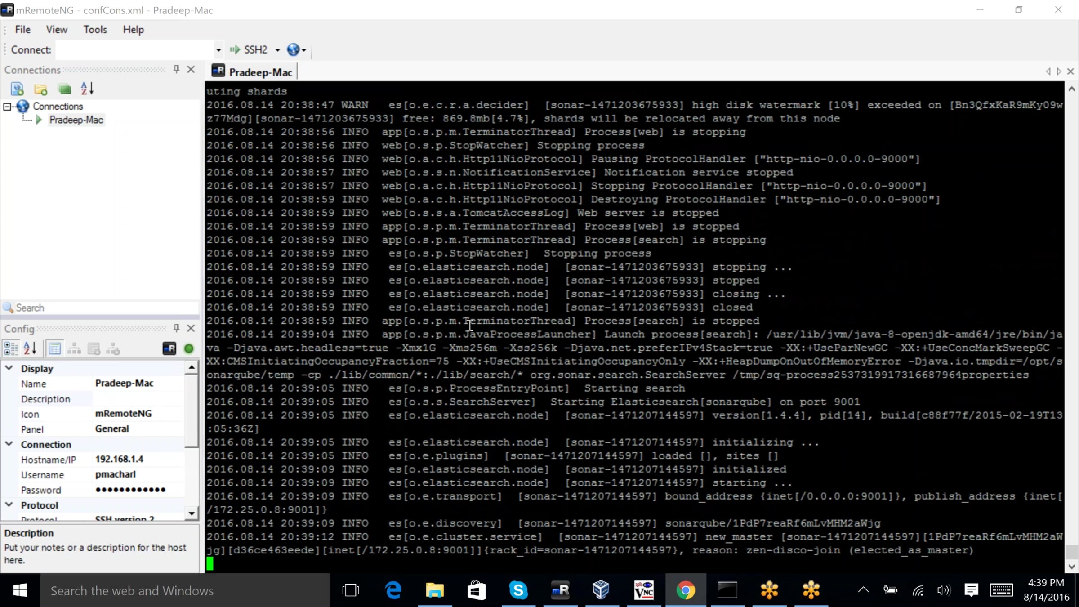This screenshot has height=607, width=1079.
Task: Switch Config to Categorized view icon
Action: pyautogui.click(x=10, y=348)
